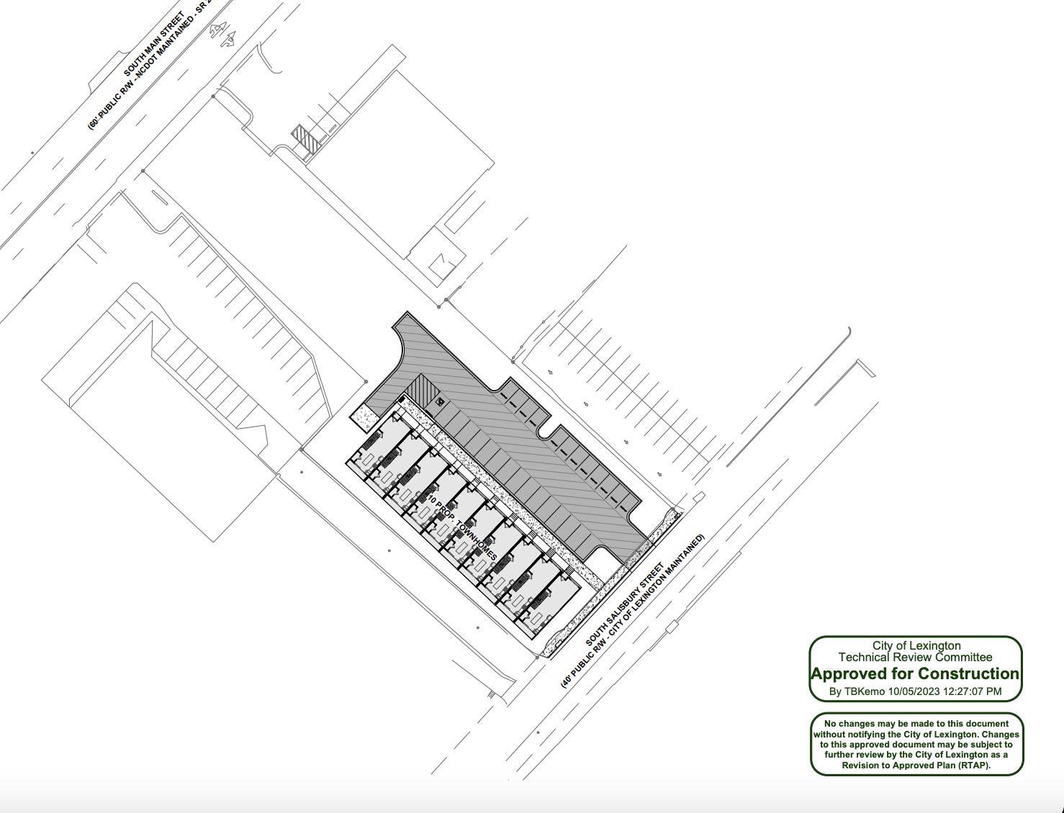Screen dimensions: 1064x813
Task: Click the "City of Lexington" stamp heading
Action: [x=916, y=645]
